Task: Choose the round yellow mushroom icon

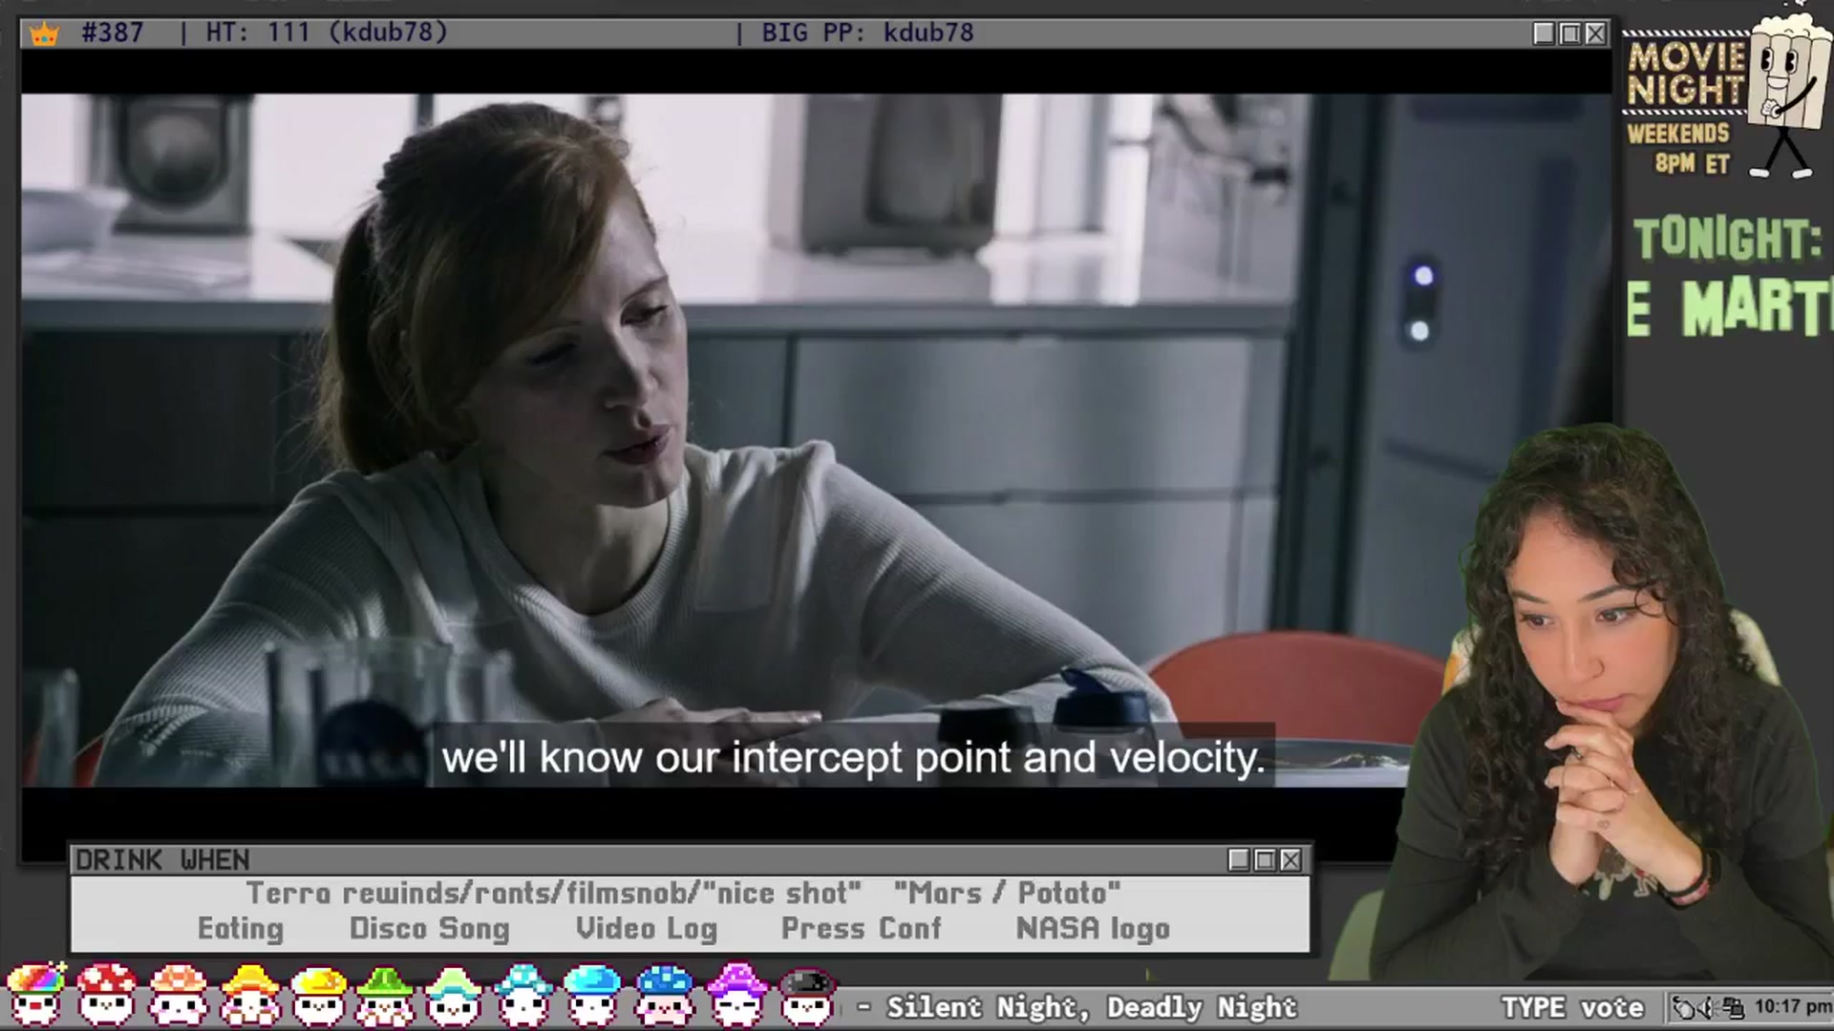Action: 319,995
